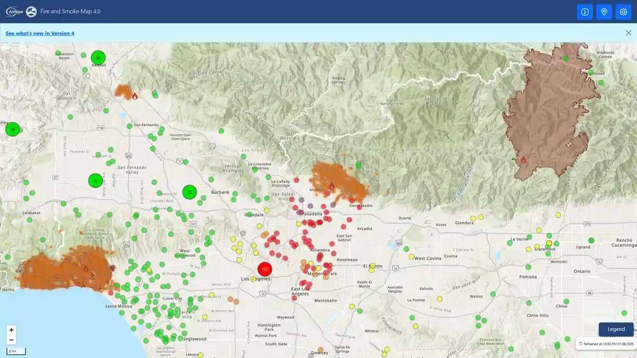
Task: Click the fire icon in the large brown perimeter
Action: click(523, 160)
